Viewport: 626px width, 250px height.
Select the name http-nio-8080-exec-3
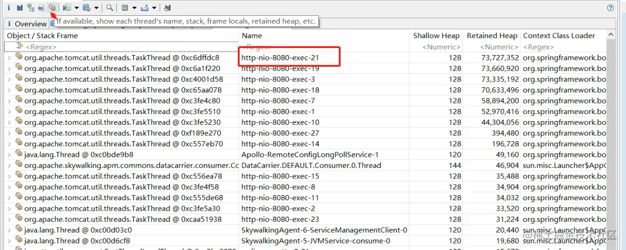(278, 79)
